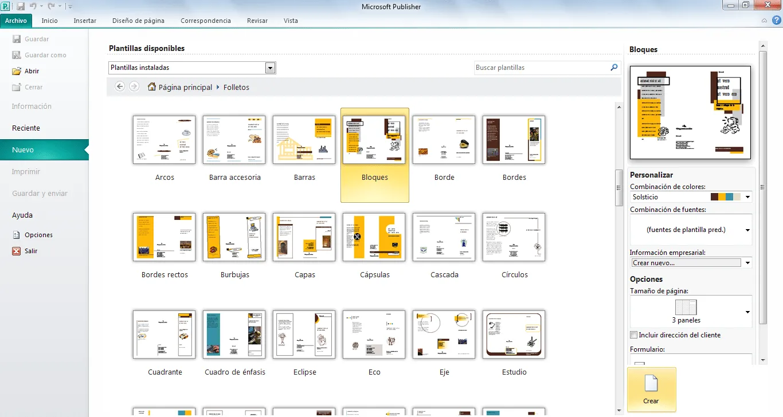Click the template gallery vertical scrollbar thumb
Screen dimensions: 783x417
tap(618, 188)
